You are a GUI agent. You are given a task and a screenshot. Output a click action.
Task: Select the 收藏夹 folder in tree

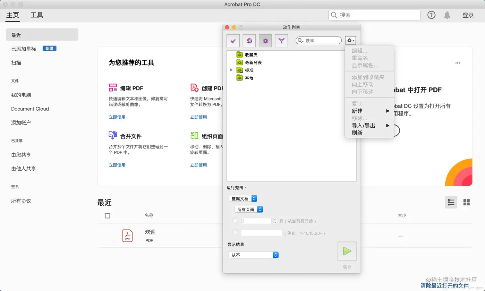(251, 55)
